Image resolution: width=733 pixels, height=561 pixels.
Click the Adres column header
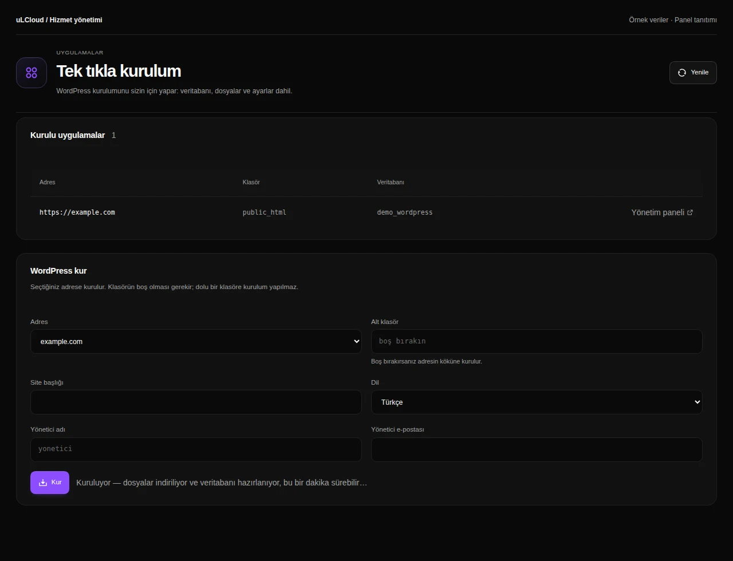pos(48,182)
